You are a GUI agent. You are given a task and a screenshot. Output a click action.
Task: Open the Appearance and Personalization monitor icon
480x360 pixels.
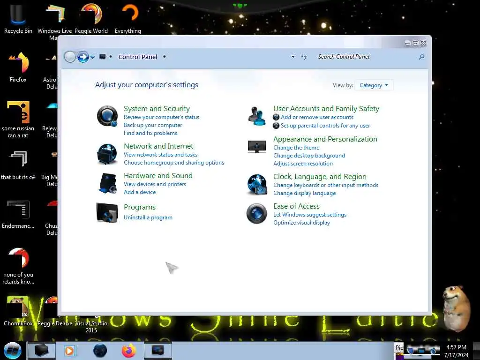tap(256, 146)
